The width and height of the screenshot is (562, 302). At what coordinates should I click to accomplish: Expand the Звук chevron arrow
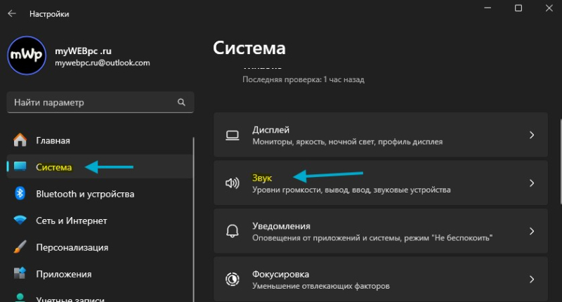(532, 183)
